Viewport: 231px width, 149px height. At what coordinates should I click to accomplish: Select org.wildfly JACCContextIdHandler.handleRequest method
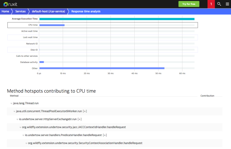(x=74, y=127)
